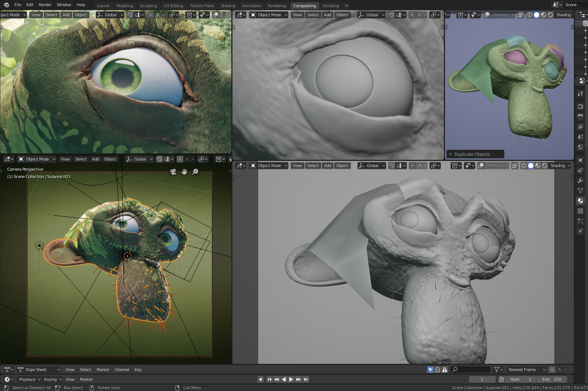Open the Dope Sheet mode dropdown

pyautogui.click(x=39, y=370)
